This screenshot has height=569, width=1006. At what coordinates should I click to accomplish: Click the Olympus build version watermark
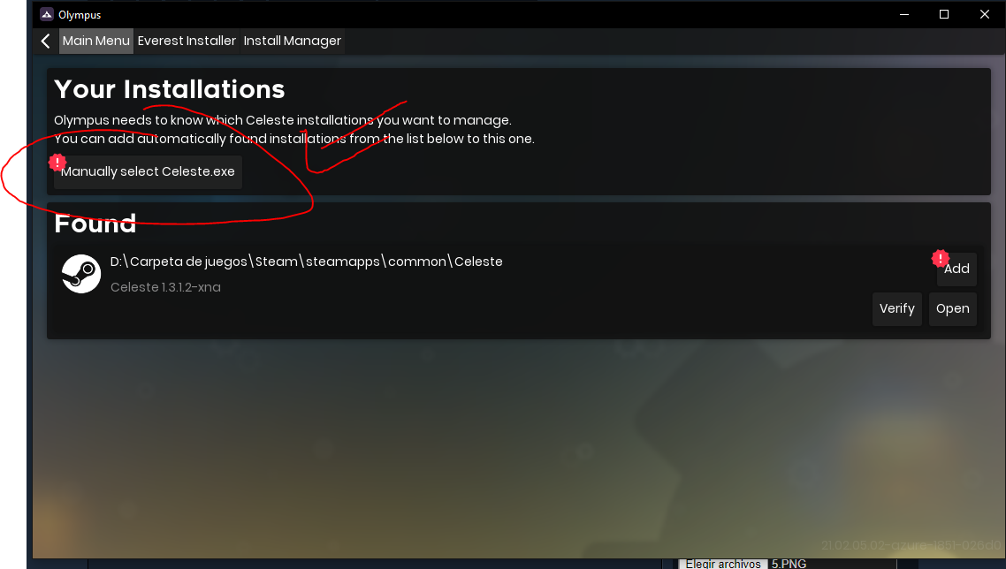pos(911,545)
